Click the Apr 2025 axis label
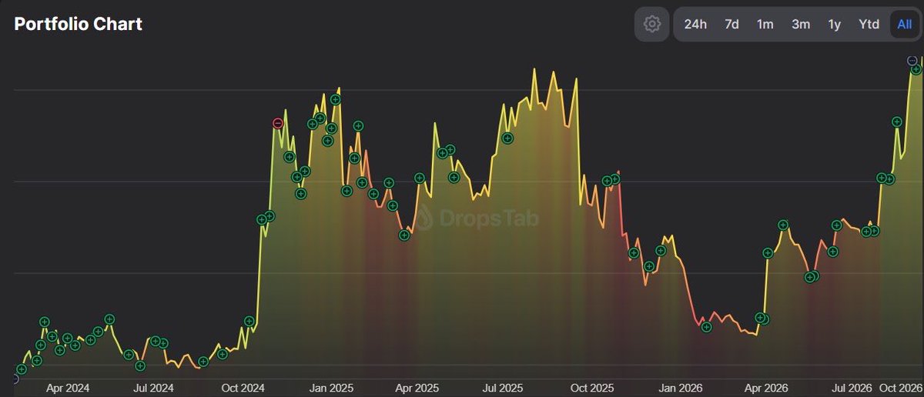 click(x=417, y=387)
